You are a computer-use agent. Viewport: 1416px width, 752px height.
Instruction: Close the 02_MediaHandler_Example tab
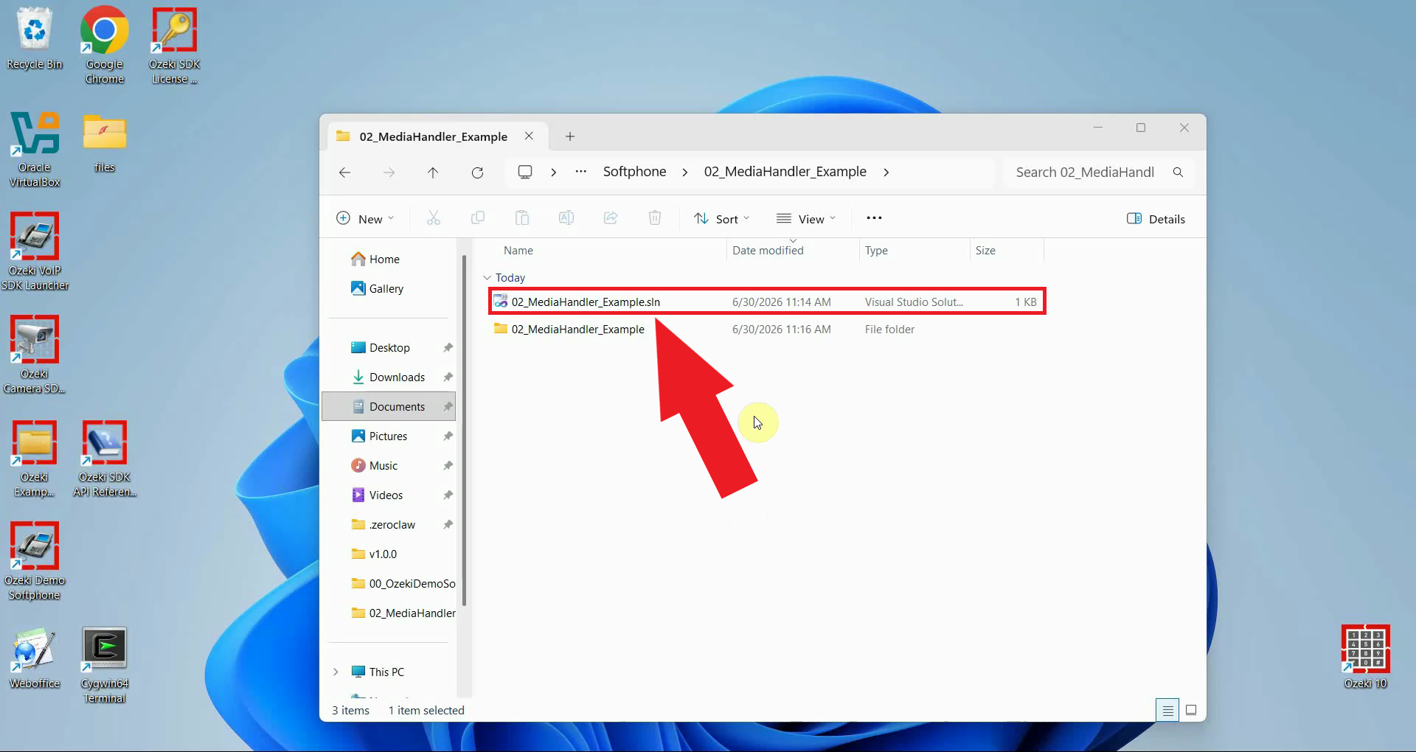coord(529,136)
